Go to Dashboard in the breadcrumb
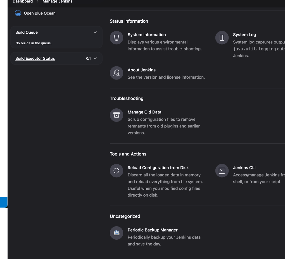The height and width of the screenshot is (259, 285). pos(23,2)
